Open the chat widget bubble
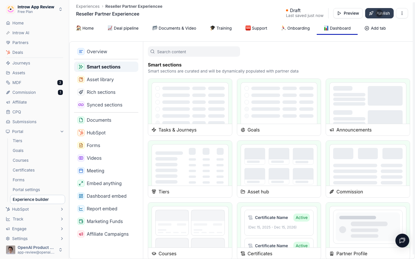The height and width of the screenshot is (259, 415). (x=402, y=241)
